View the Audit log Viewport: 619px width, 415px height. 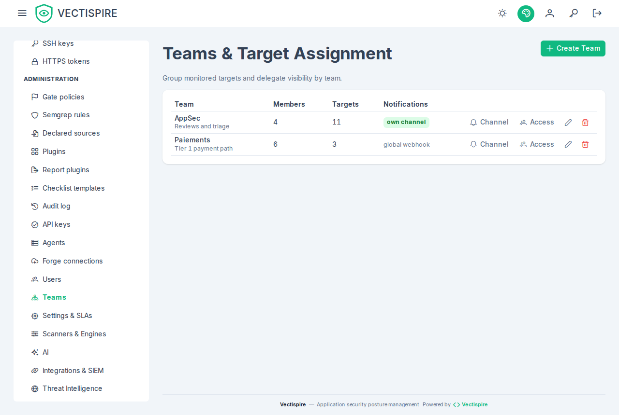pyautogui.click(x=81, y=206)
